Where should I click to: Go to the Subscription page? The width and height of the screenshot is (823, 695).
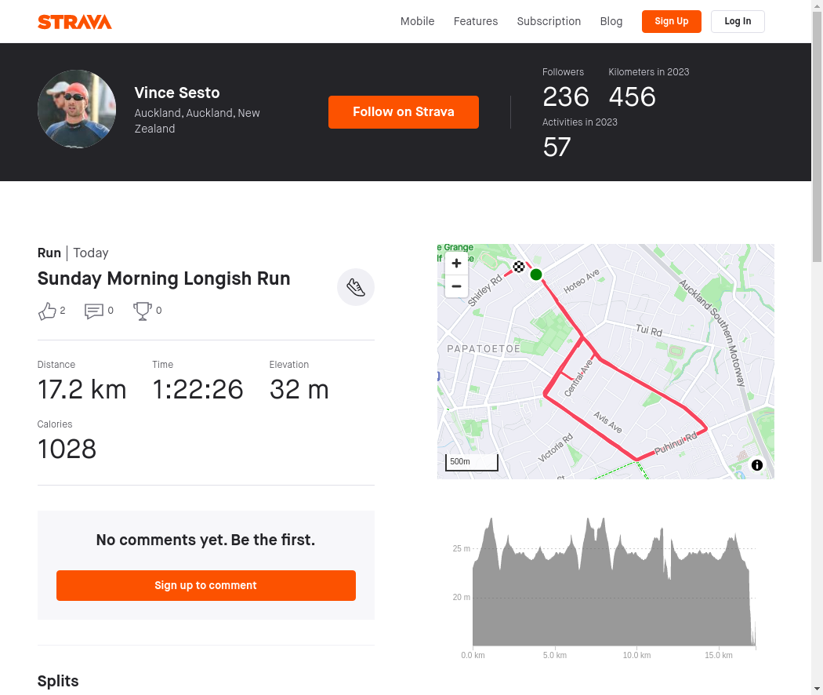(549, 21)
